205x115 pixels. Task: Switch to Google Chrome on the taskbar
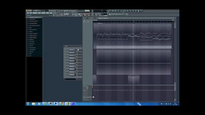pyautogui.click(x=62, y=104)
